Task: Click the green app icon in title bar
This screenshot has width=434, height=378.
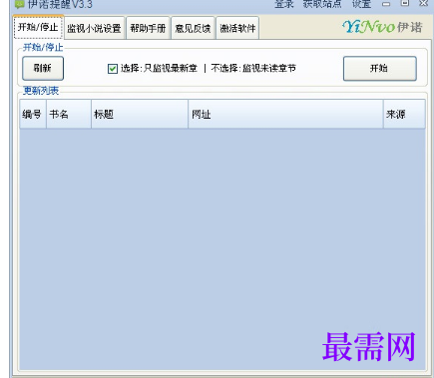Action: (20, 4)
